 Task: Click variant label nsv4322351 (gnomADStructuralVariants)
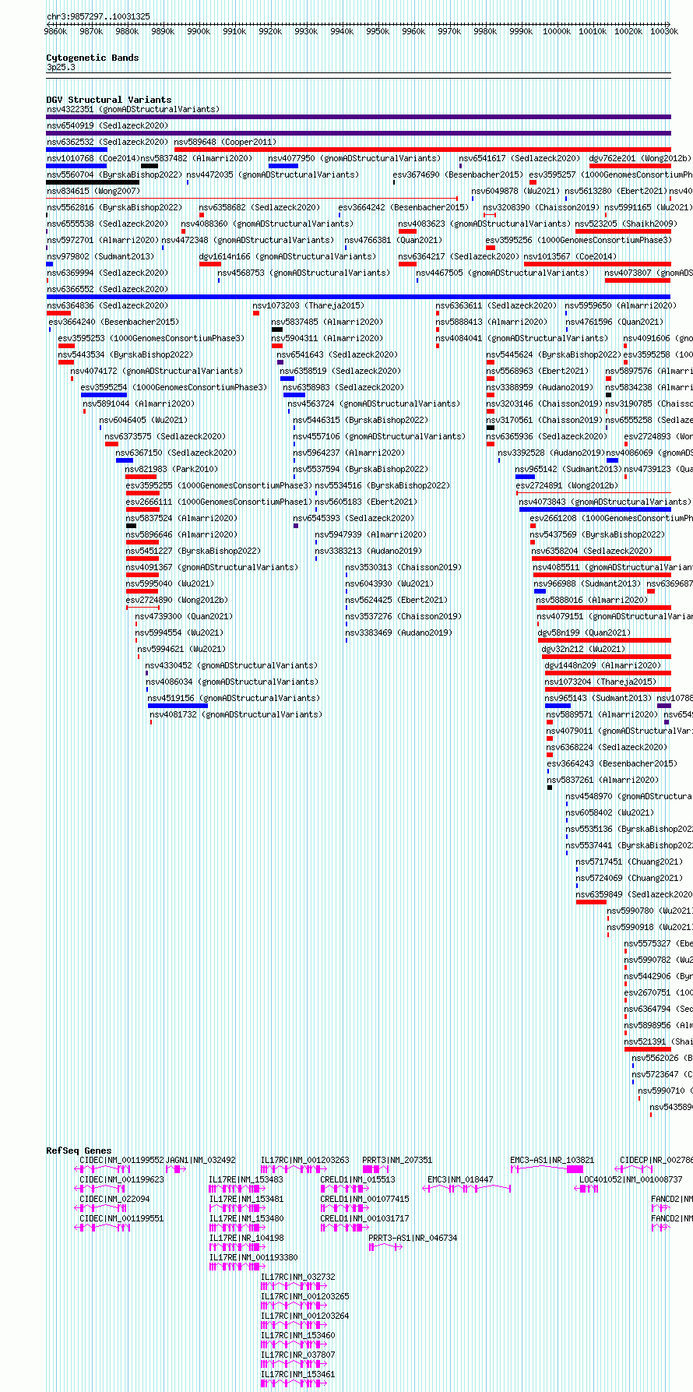pyautogui.click(x=133, y=109)
